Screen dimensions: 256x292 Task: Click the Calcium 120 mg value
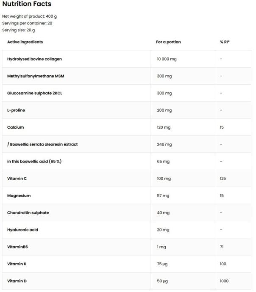tap(164, 127)
